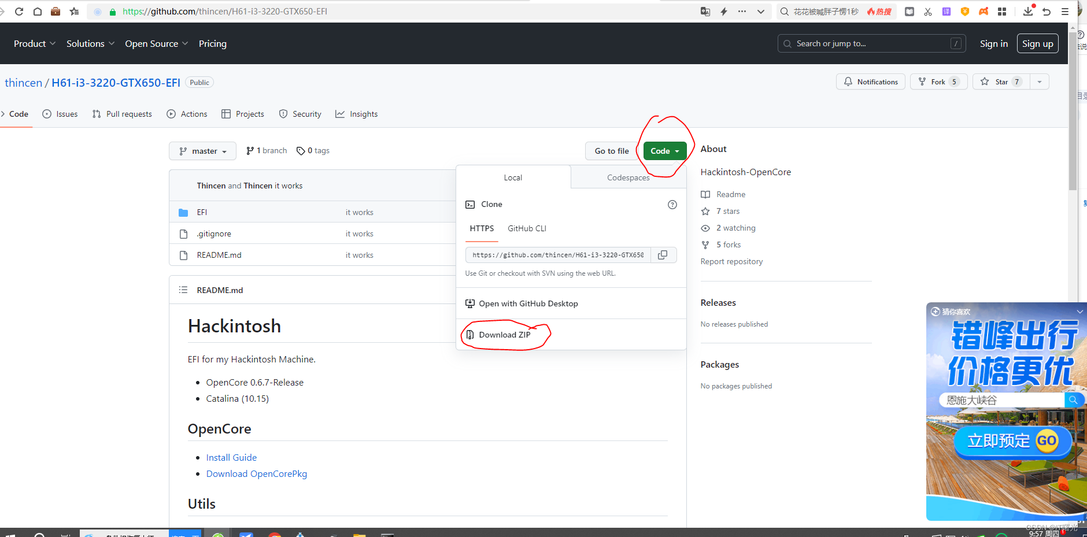Click the Go to file button
Screen dimensions: 1087x537
(x=612, y=151)
